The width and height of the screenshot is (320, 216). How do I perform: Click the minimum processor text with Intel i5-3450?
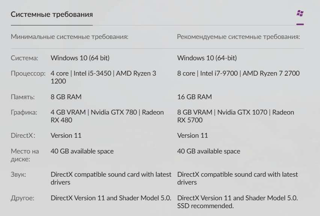point(103,77)
